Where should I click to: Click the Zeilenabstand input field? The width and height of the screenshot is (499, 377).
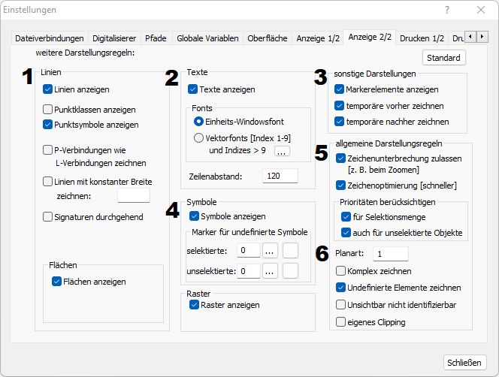[280, 176]
